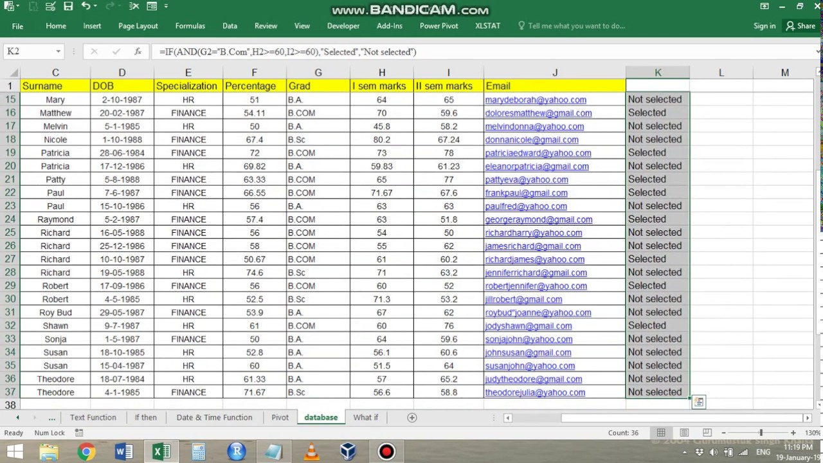This screenshot has width=823, height=463.
Task: Switch to Page Break Preview icon
Action: [707, 433]
